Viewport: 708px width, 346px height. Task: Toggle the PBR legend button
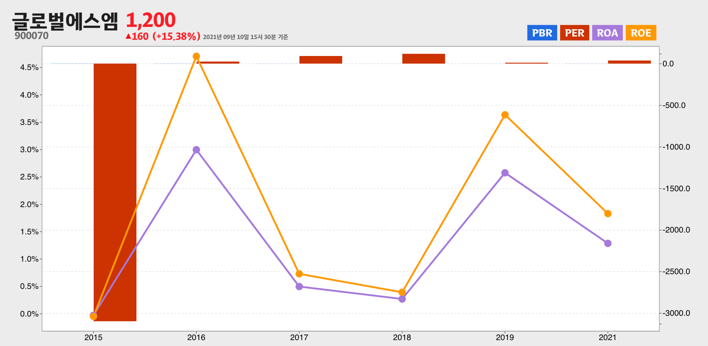(x=542, y=33)
